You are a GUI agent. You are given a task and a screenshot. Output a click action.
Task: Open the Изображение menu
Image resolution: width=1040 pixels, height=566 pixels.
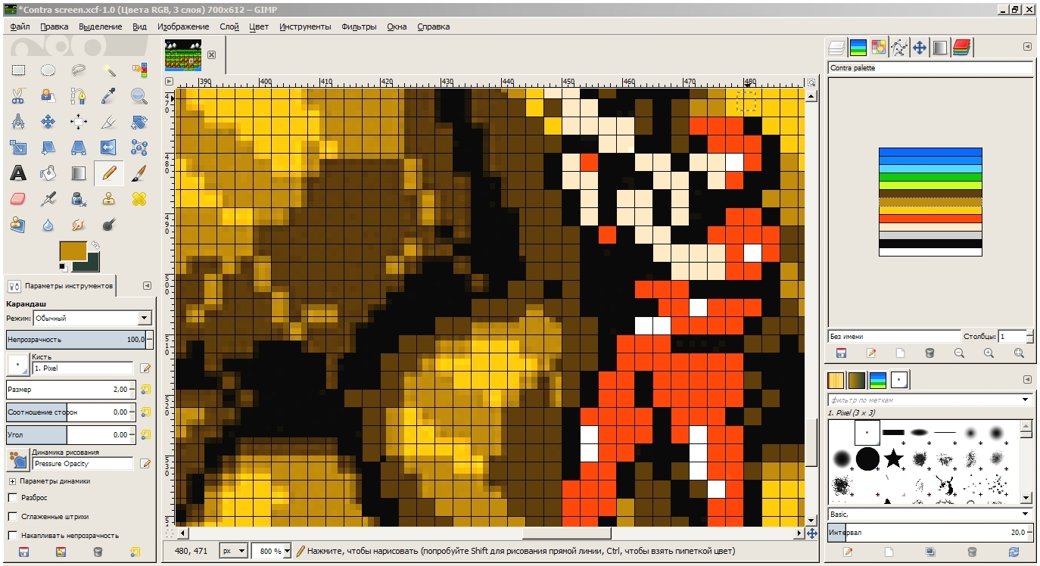pos(183,26)
